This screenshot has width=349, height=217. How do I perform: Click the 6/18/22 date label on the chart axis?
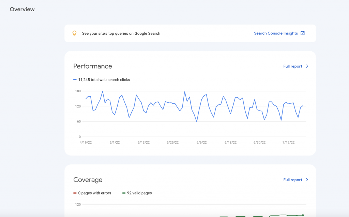(230, 143)
